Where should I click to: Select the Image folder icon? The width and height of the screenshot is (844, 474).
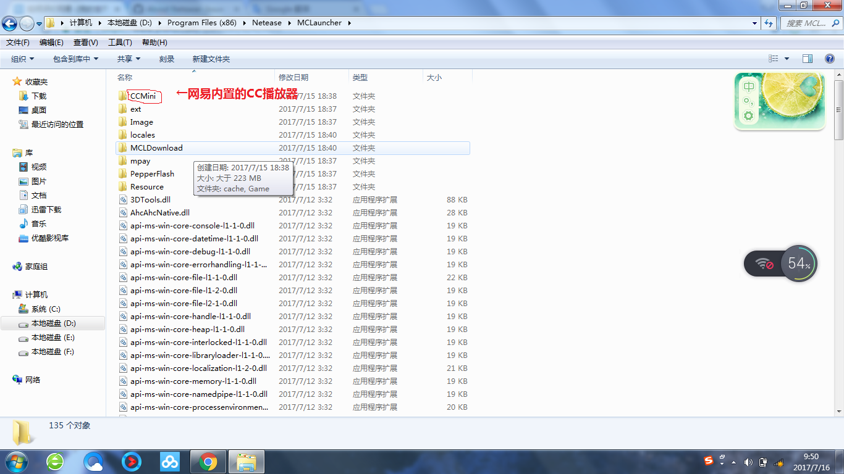pos(123,122)
